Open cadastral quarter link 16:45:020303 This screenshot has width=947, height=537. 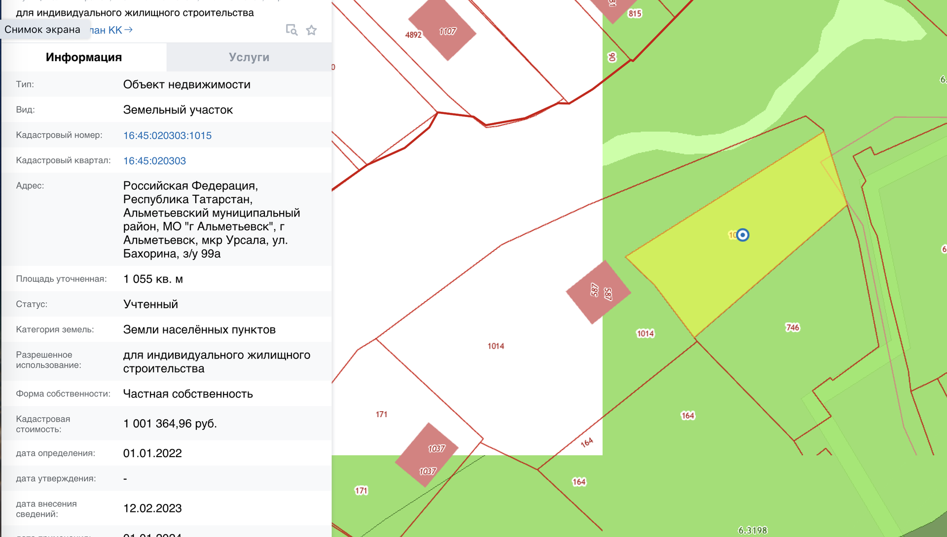click(154, 161)
